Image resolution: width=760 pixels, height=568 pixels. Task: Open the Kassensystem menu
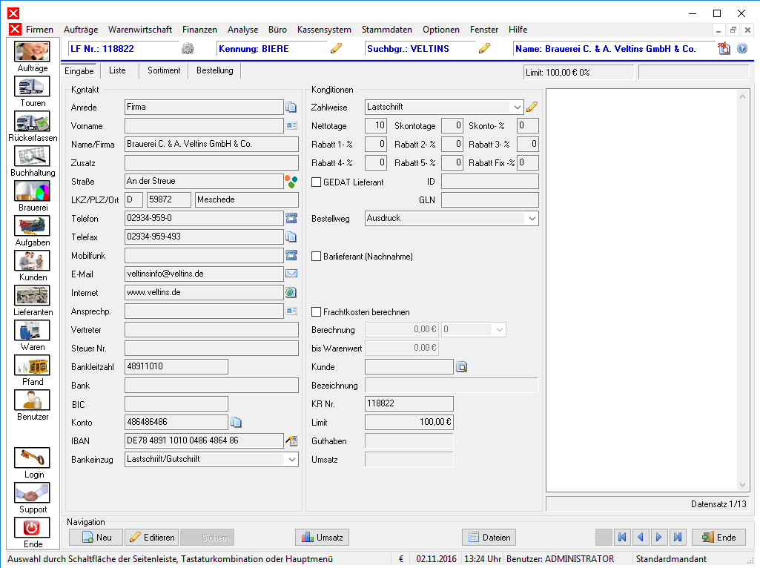click(324, 30)
